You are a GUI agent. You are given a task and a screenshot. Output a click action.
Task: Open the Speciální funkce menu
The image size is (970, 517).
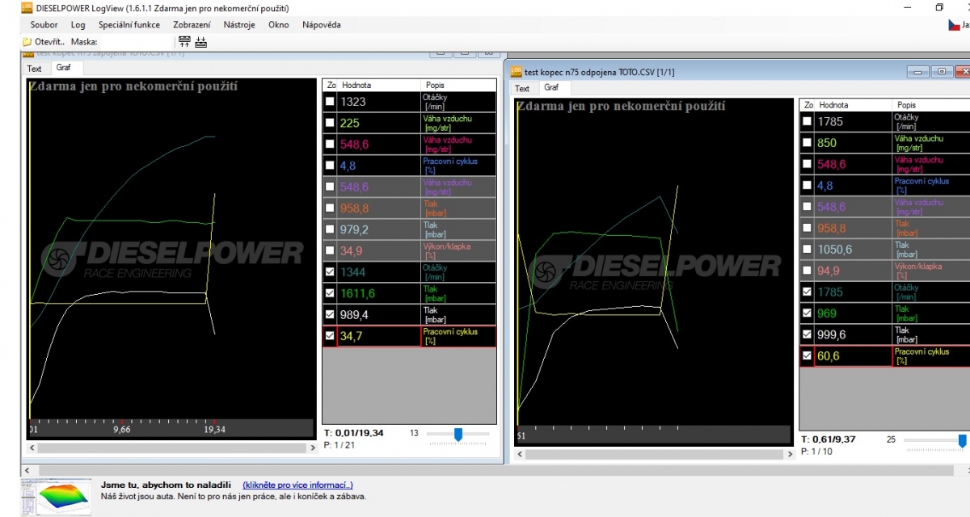click(129, 25)
